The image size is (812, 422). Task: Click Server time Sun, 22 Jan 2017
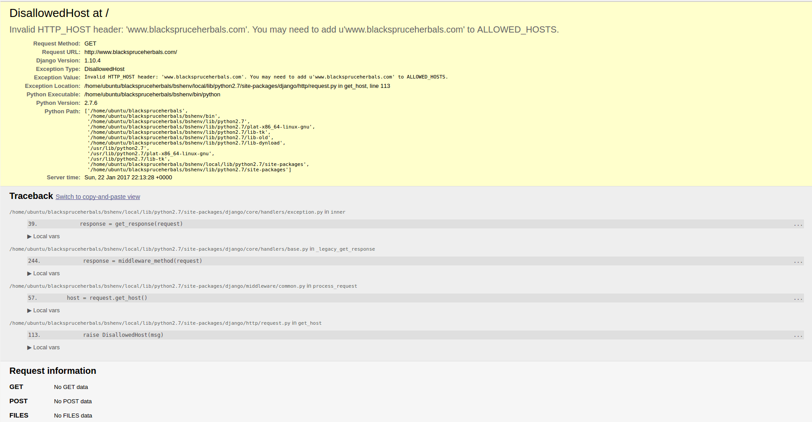coord(128,178)
